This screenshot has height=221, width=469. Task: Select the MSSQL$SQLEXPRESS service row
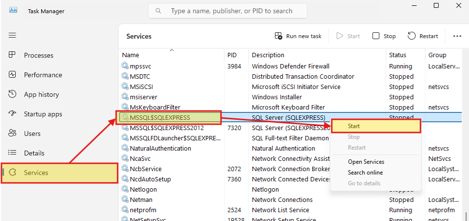point(289,117)
